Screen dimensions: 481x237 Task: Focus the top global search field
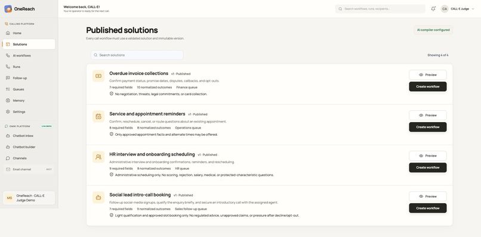click(x=380, y=9)
